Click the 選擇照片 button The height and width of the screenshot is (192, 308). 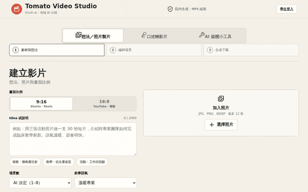pos(221,125)
